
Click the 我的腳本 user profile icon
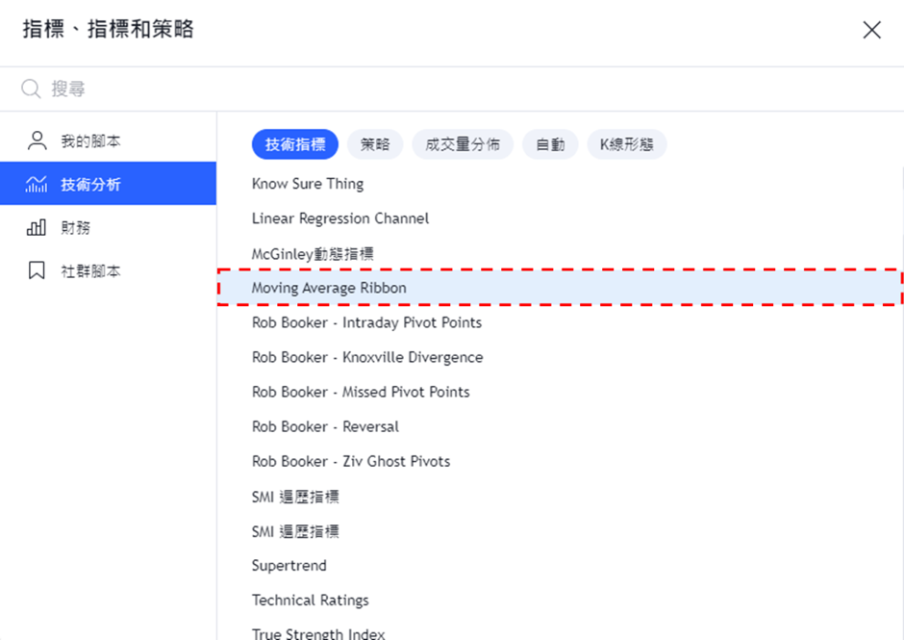tap(37, 141)
